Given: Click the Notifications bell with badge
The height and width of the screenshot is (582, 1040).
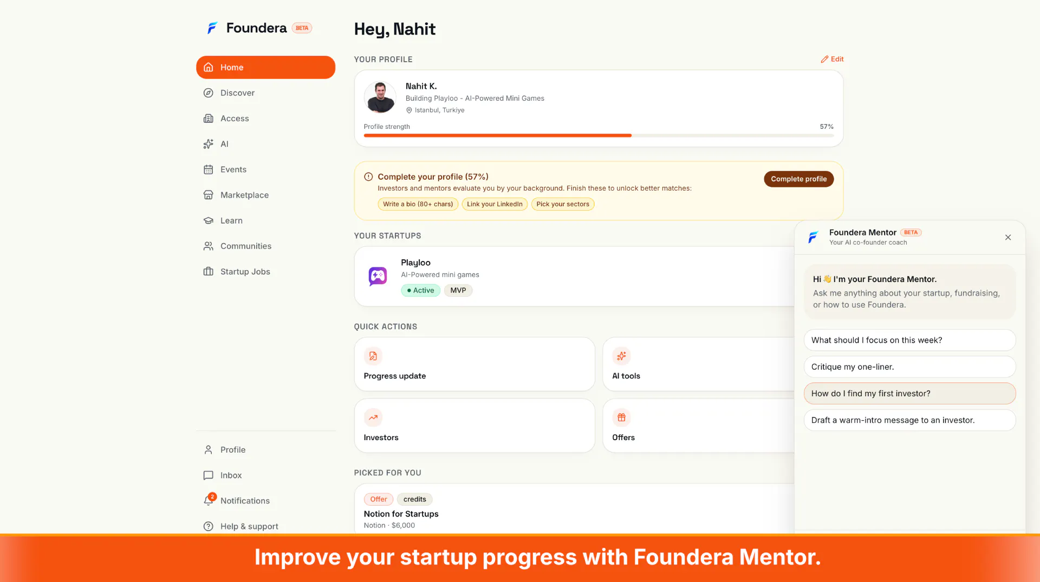Looking at the screenshot, I should [x=209, y=500].
